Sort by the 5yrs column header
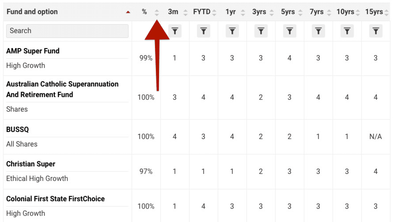The image size is (394, 222). tap(288, 12)
